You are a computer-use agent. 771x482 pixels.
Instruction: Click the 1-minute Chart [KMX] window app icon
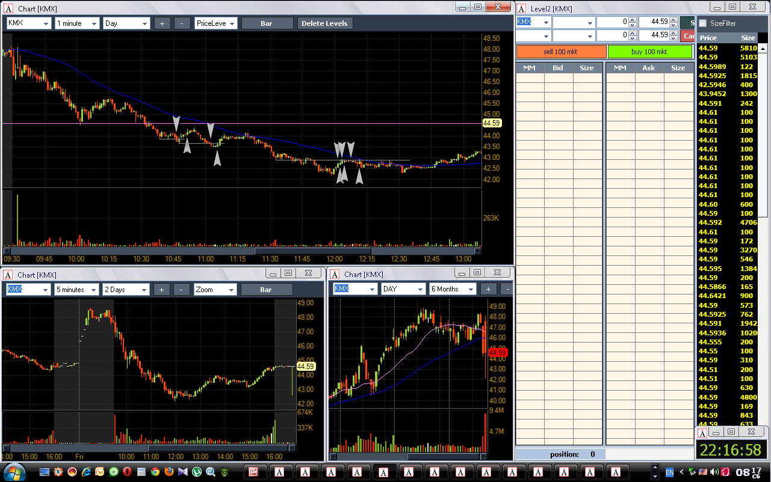[8, 8]
